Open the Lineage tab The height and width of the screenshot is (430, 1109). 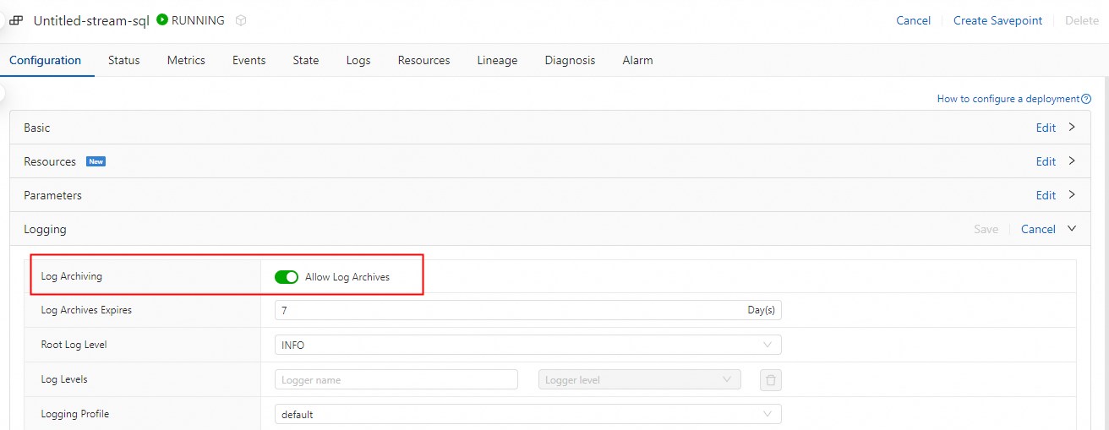[x=497, y=61]
